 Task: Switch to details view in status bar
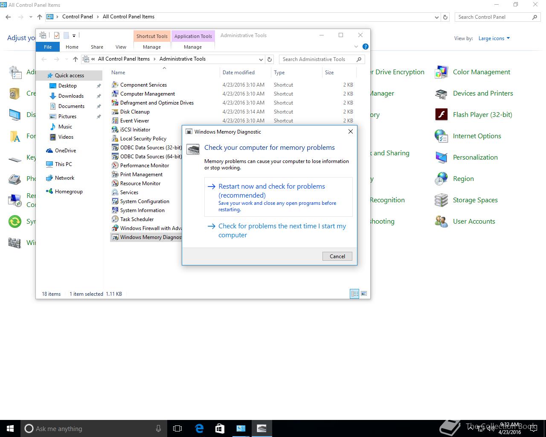click(x=354, y=294)
